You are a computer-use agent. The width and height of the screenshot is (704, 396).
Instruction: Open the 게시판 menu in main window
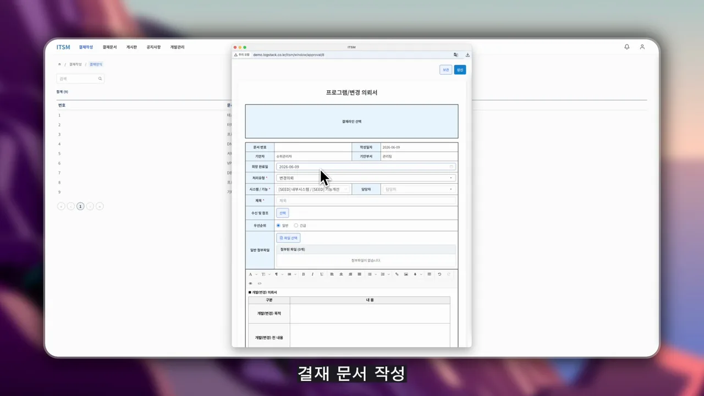tap(131, 47)
